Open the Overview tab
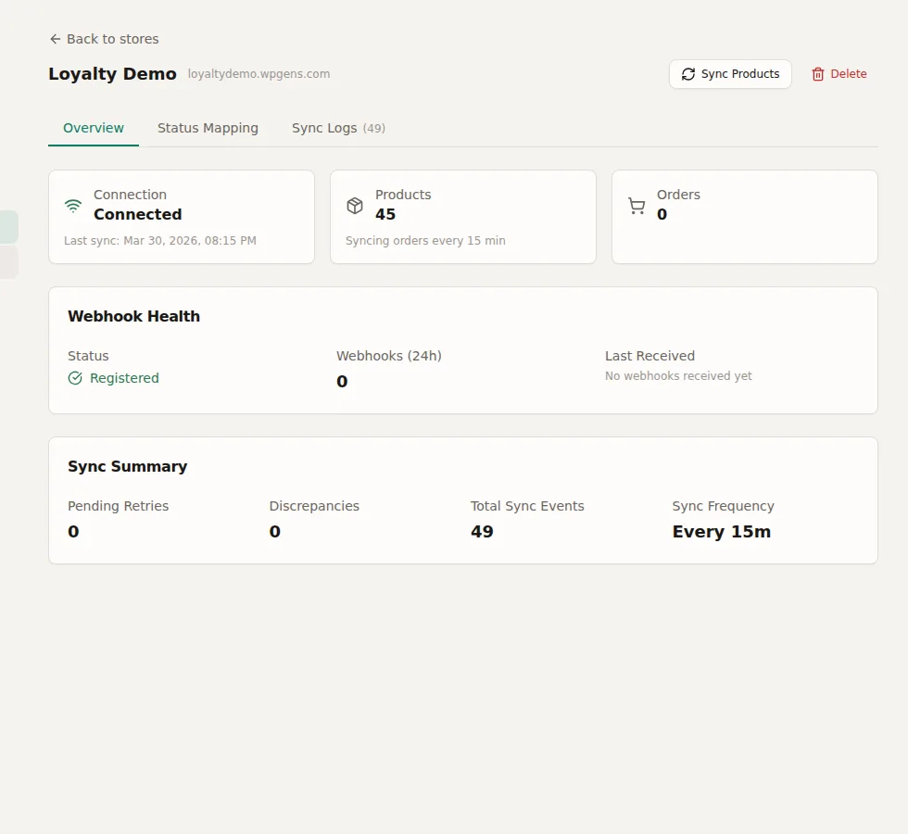Viewport: 908px width, 834px height. point(94,128)
